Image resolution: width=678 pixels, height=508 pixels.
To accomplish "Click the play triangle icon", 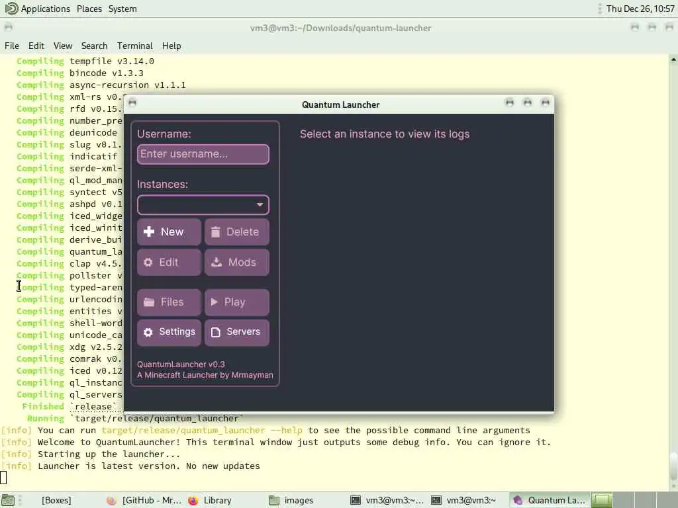I will (214, 302).
